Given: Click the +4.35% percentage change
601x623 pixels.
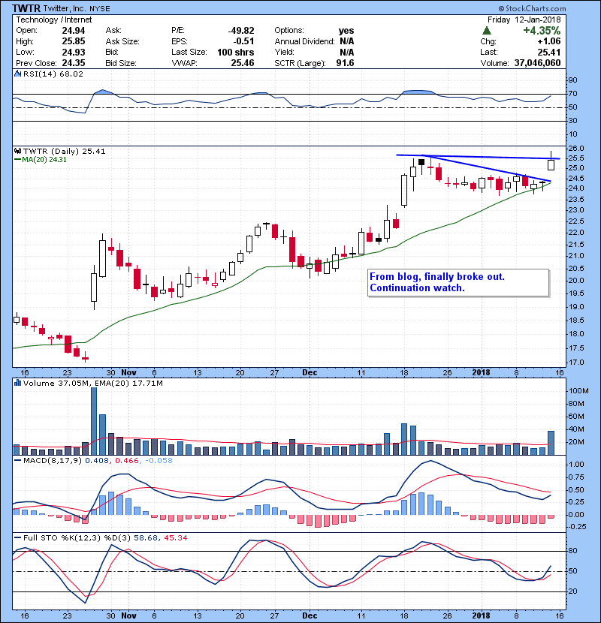Looking at the screenshot, I should tap(542, 31).
